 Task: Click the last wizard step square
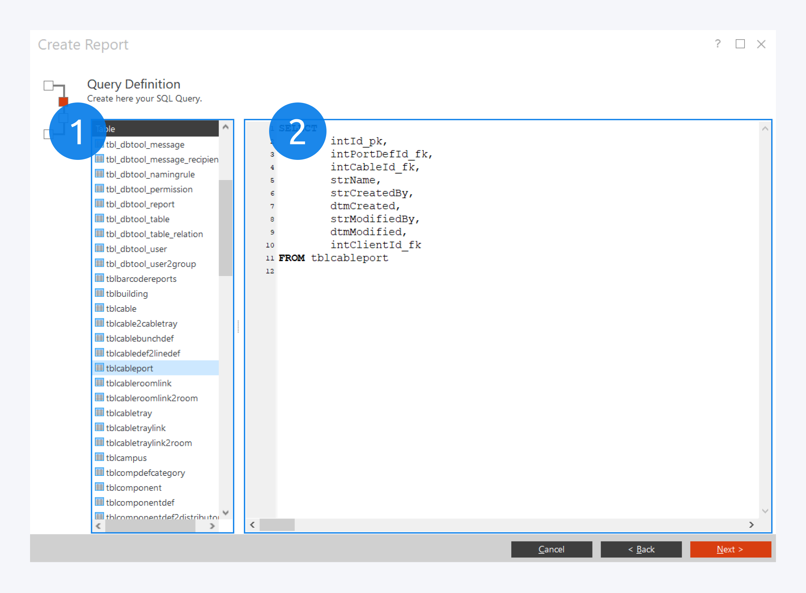[x=47, y=134]
